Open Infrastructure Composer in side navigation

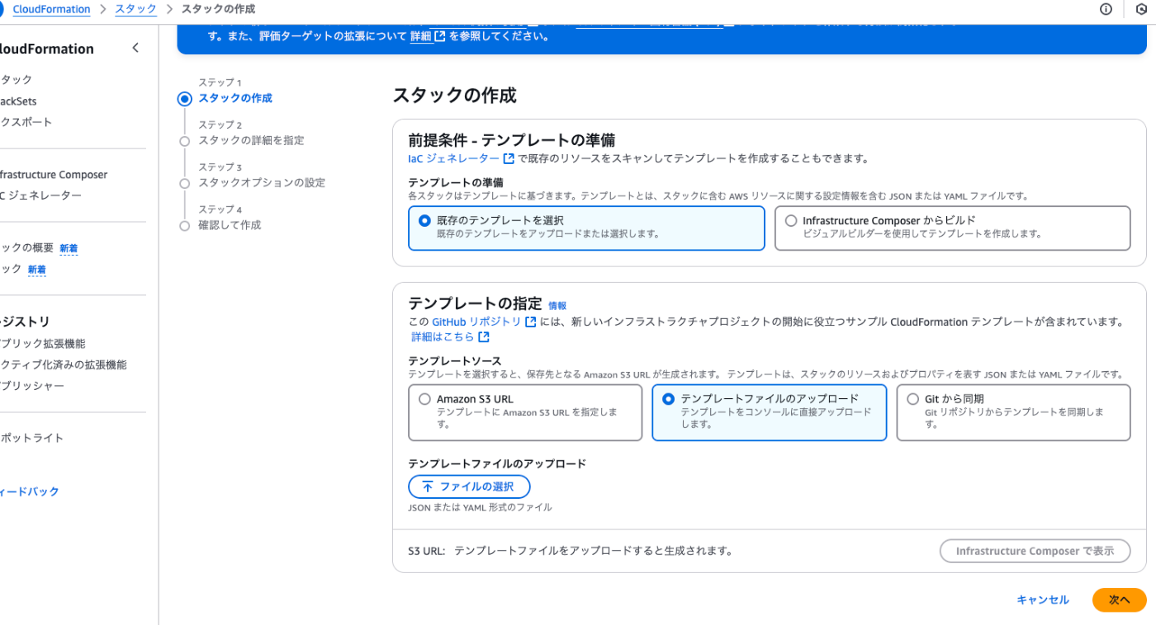click(x=53, y=175)
